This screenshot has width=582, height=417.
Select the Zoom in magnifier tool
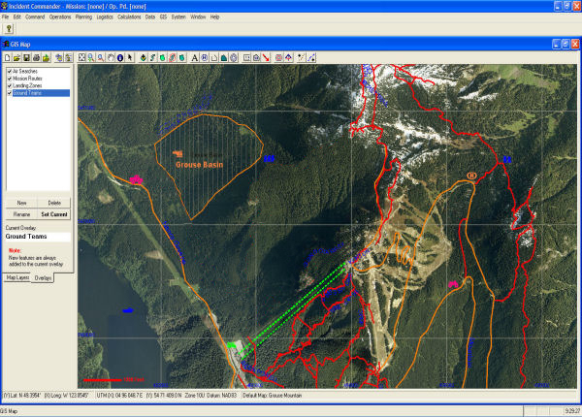[91, 57]
